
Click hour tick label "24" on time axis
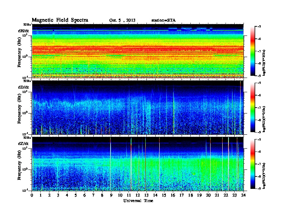243,195
